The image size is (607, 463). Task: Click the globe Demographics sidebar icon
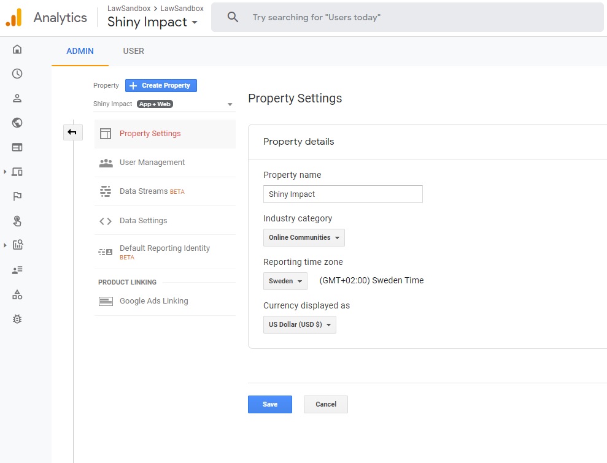pos(17,123)
